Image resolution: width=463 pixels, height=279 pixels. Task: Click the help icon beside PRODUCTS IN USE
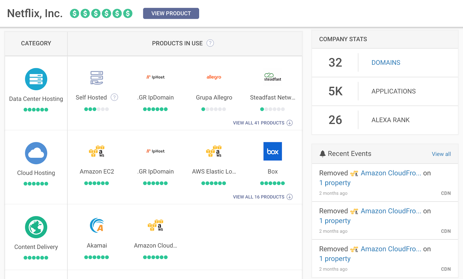[210, 43]
